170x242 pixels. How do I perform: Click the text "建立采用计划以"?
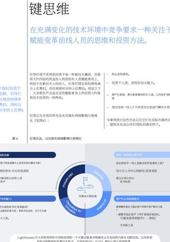point(125,178)
